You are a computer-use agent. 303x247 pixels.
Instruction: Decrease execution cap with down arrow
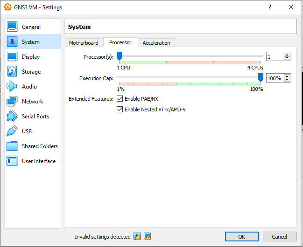pyautogui.click(x=287, y=80)
